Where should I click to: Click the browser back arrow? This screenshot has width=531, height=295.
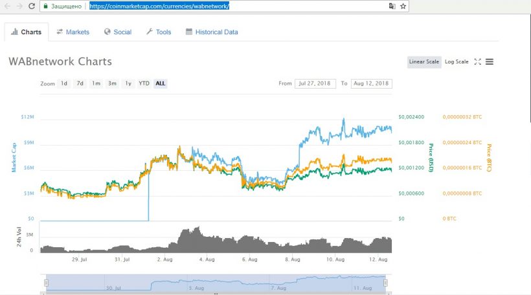pos(6,6)
